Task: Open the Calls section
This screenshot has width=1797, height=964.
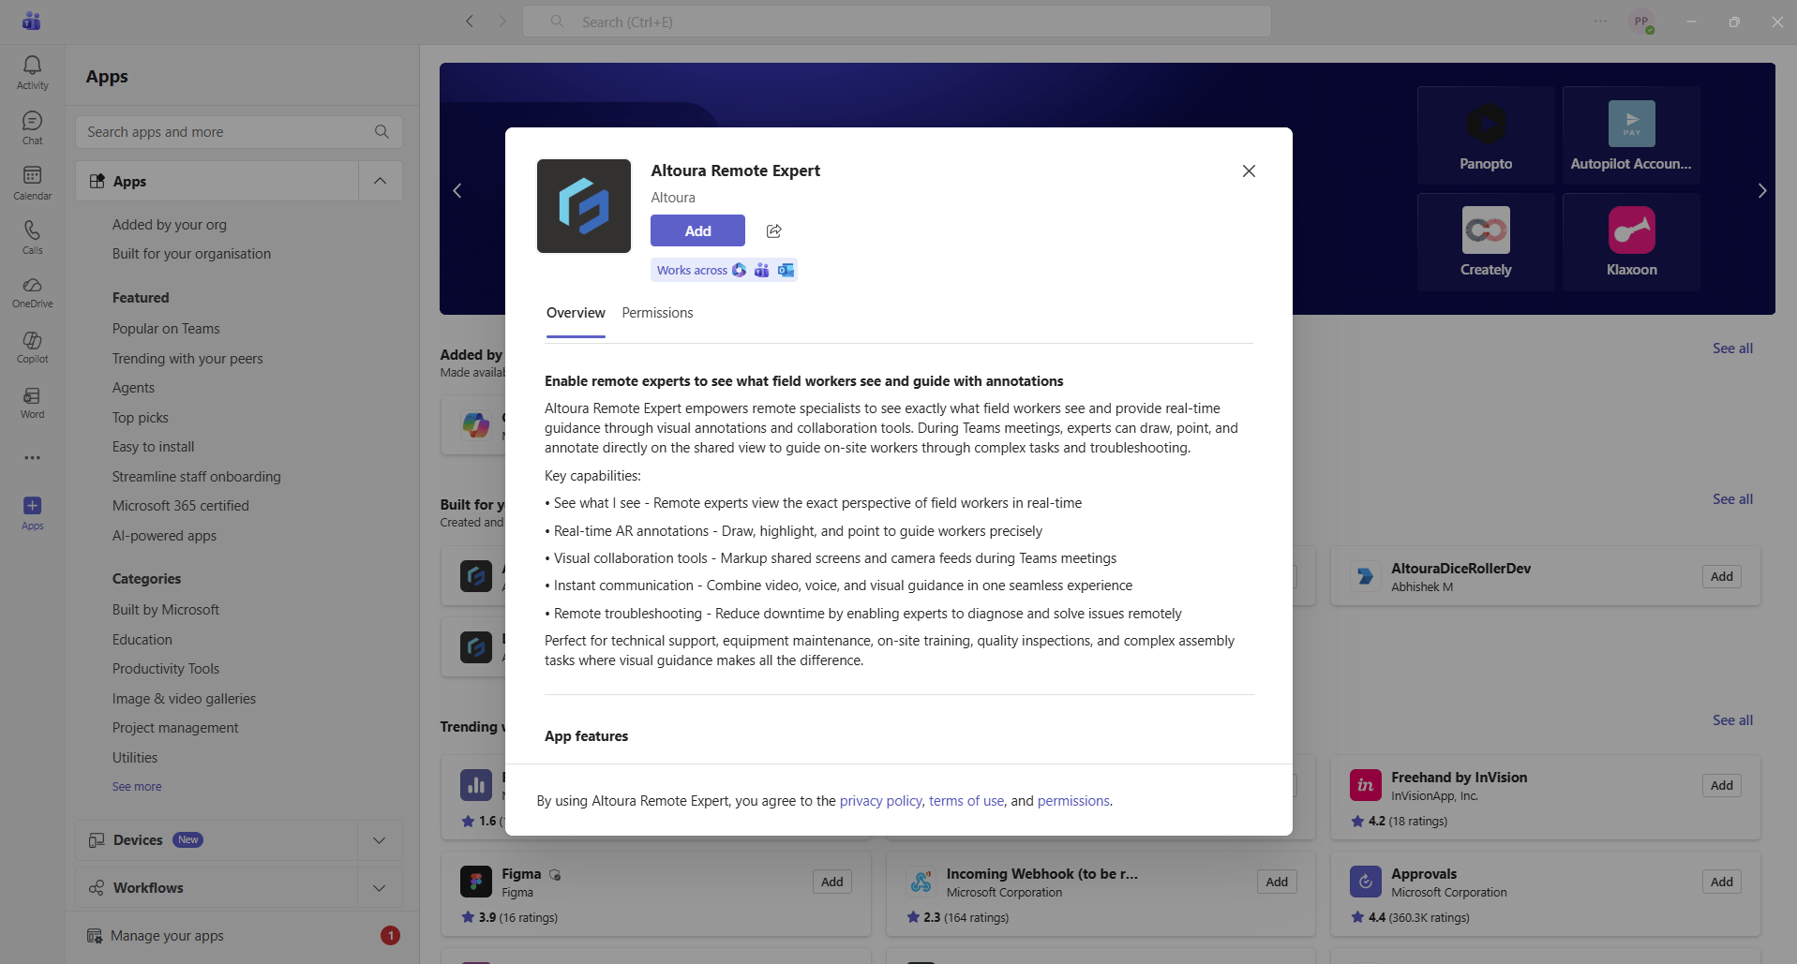Action: pos(32,237)
